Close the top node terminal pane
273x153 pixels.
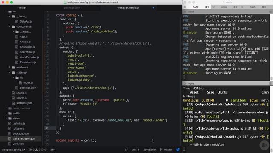coord(185,11)
